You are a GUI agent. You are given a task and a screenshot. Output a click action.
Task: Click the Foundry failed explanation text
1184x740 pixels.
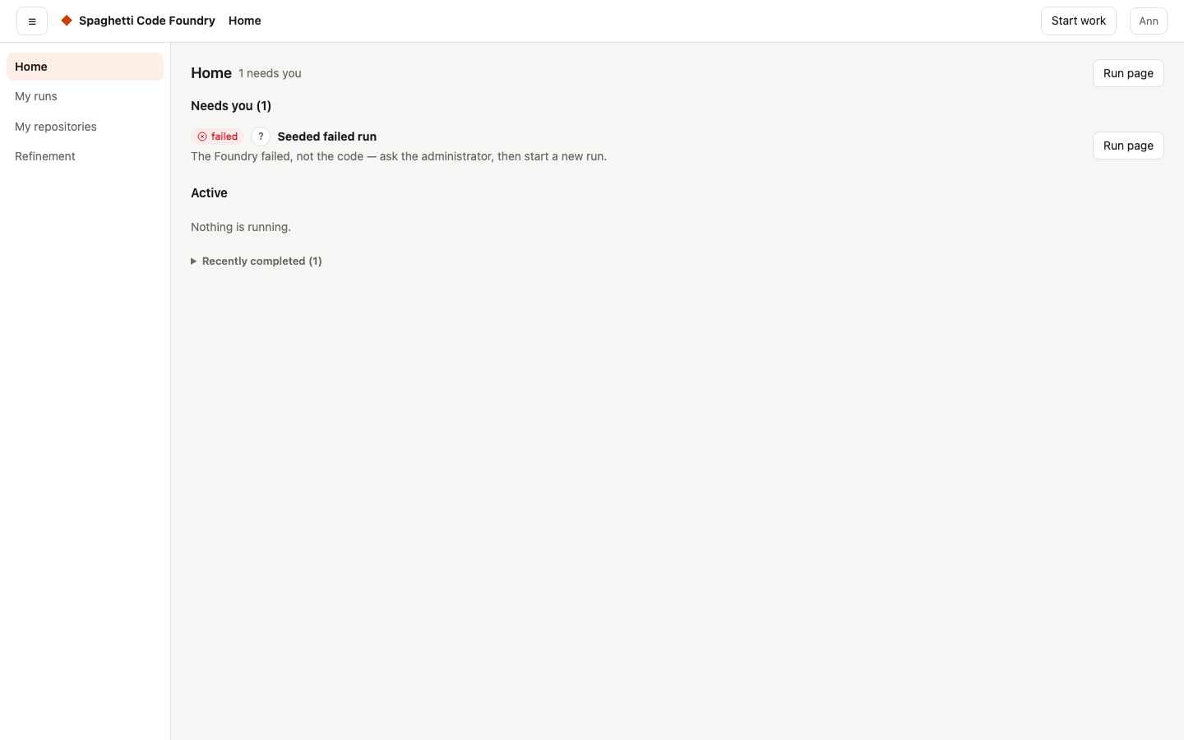(x=399, y=156)
